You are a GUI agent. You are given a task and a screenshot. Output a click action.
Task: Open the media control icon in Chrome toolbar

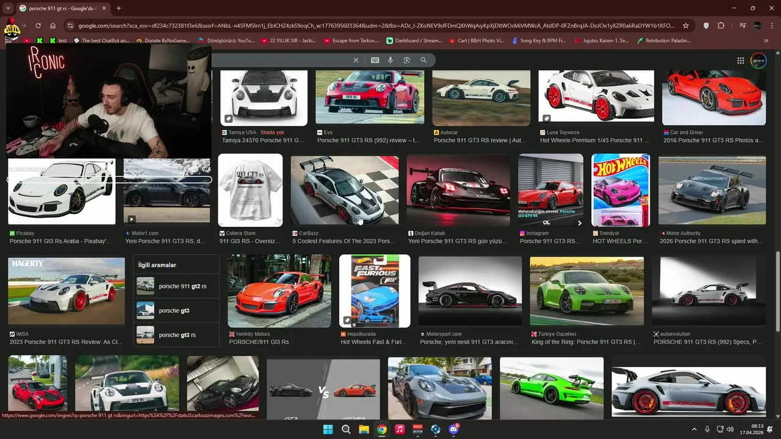click(743, 26)
